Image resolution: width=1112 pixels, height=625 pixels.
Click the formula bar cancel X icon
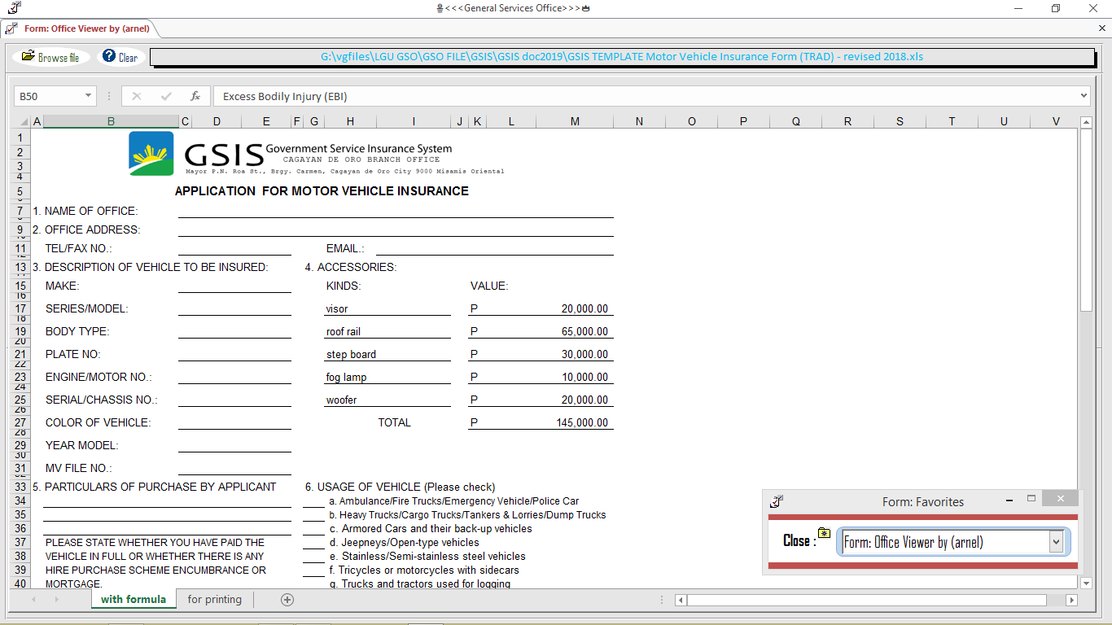coord(136,96)
